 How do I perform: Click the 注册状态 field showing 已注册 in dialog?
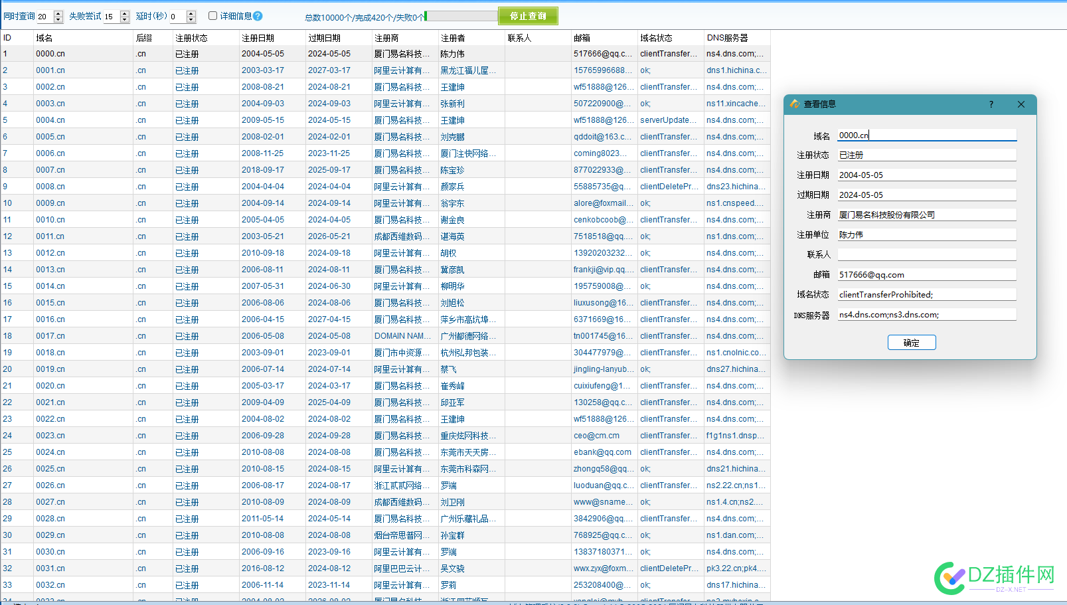click(927, 155)
